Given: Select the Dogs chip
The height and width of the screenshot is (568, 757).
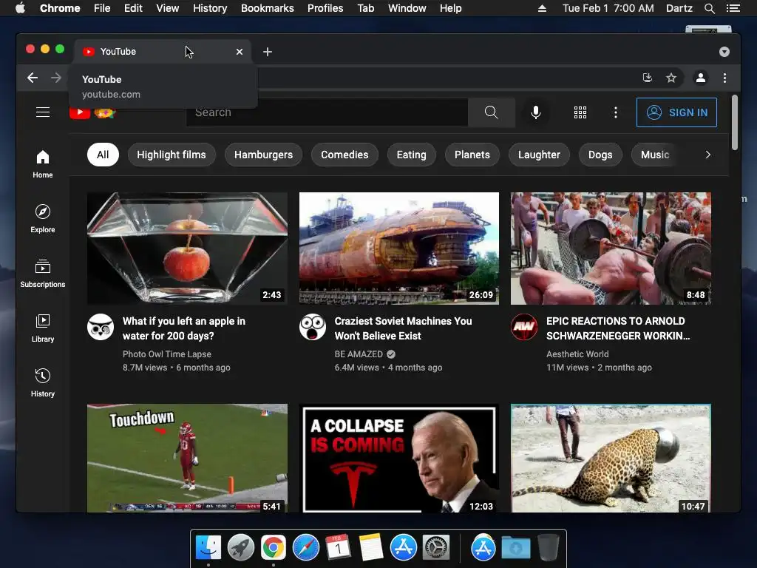Looking at the screenshot, I should coord(600,155).
